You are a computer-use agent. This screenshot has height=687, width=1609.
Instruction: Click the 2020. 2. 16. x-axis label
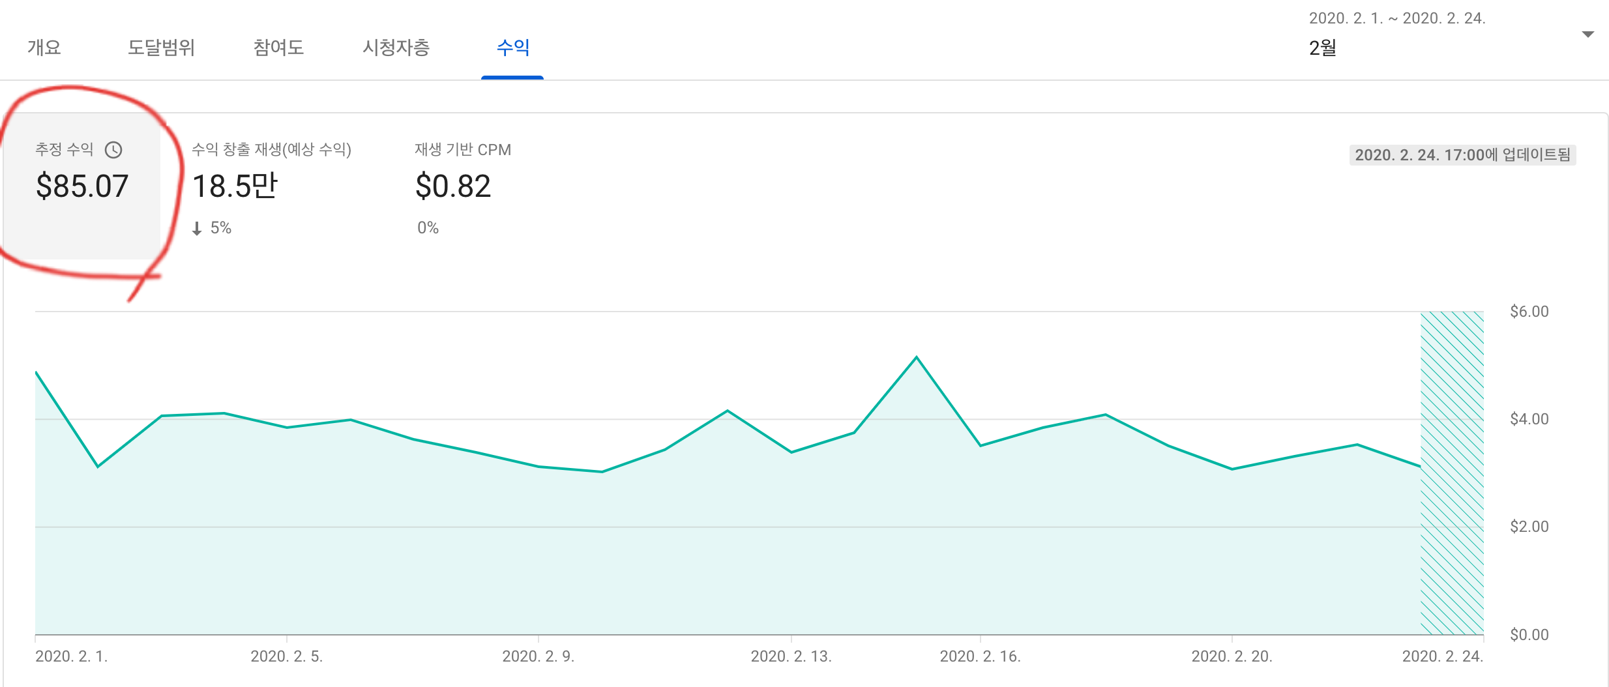(981, 656)
